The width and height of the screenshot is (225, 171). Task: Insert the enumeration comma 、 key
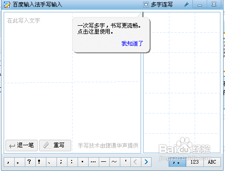tap(51, 162)
